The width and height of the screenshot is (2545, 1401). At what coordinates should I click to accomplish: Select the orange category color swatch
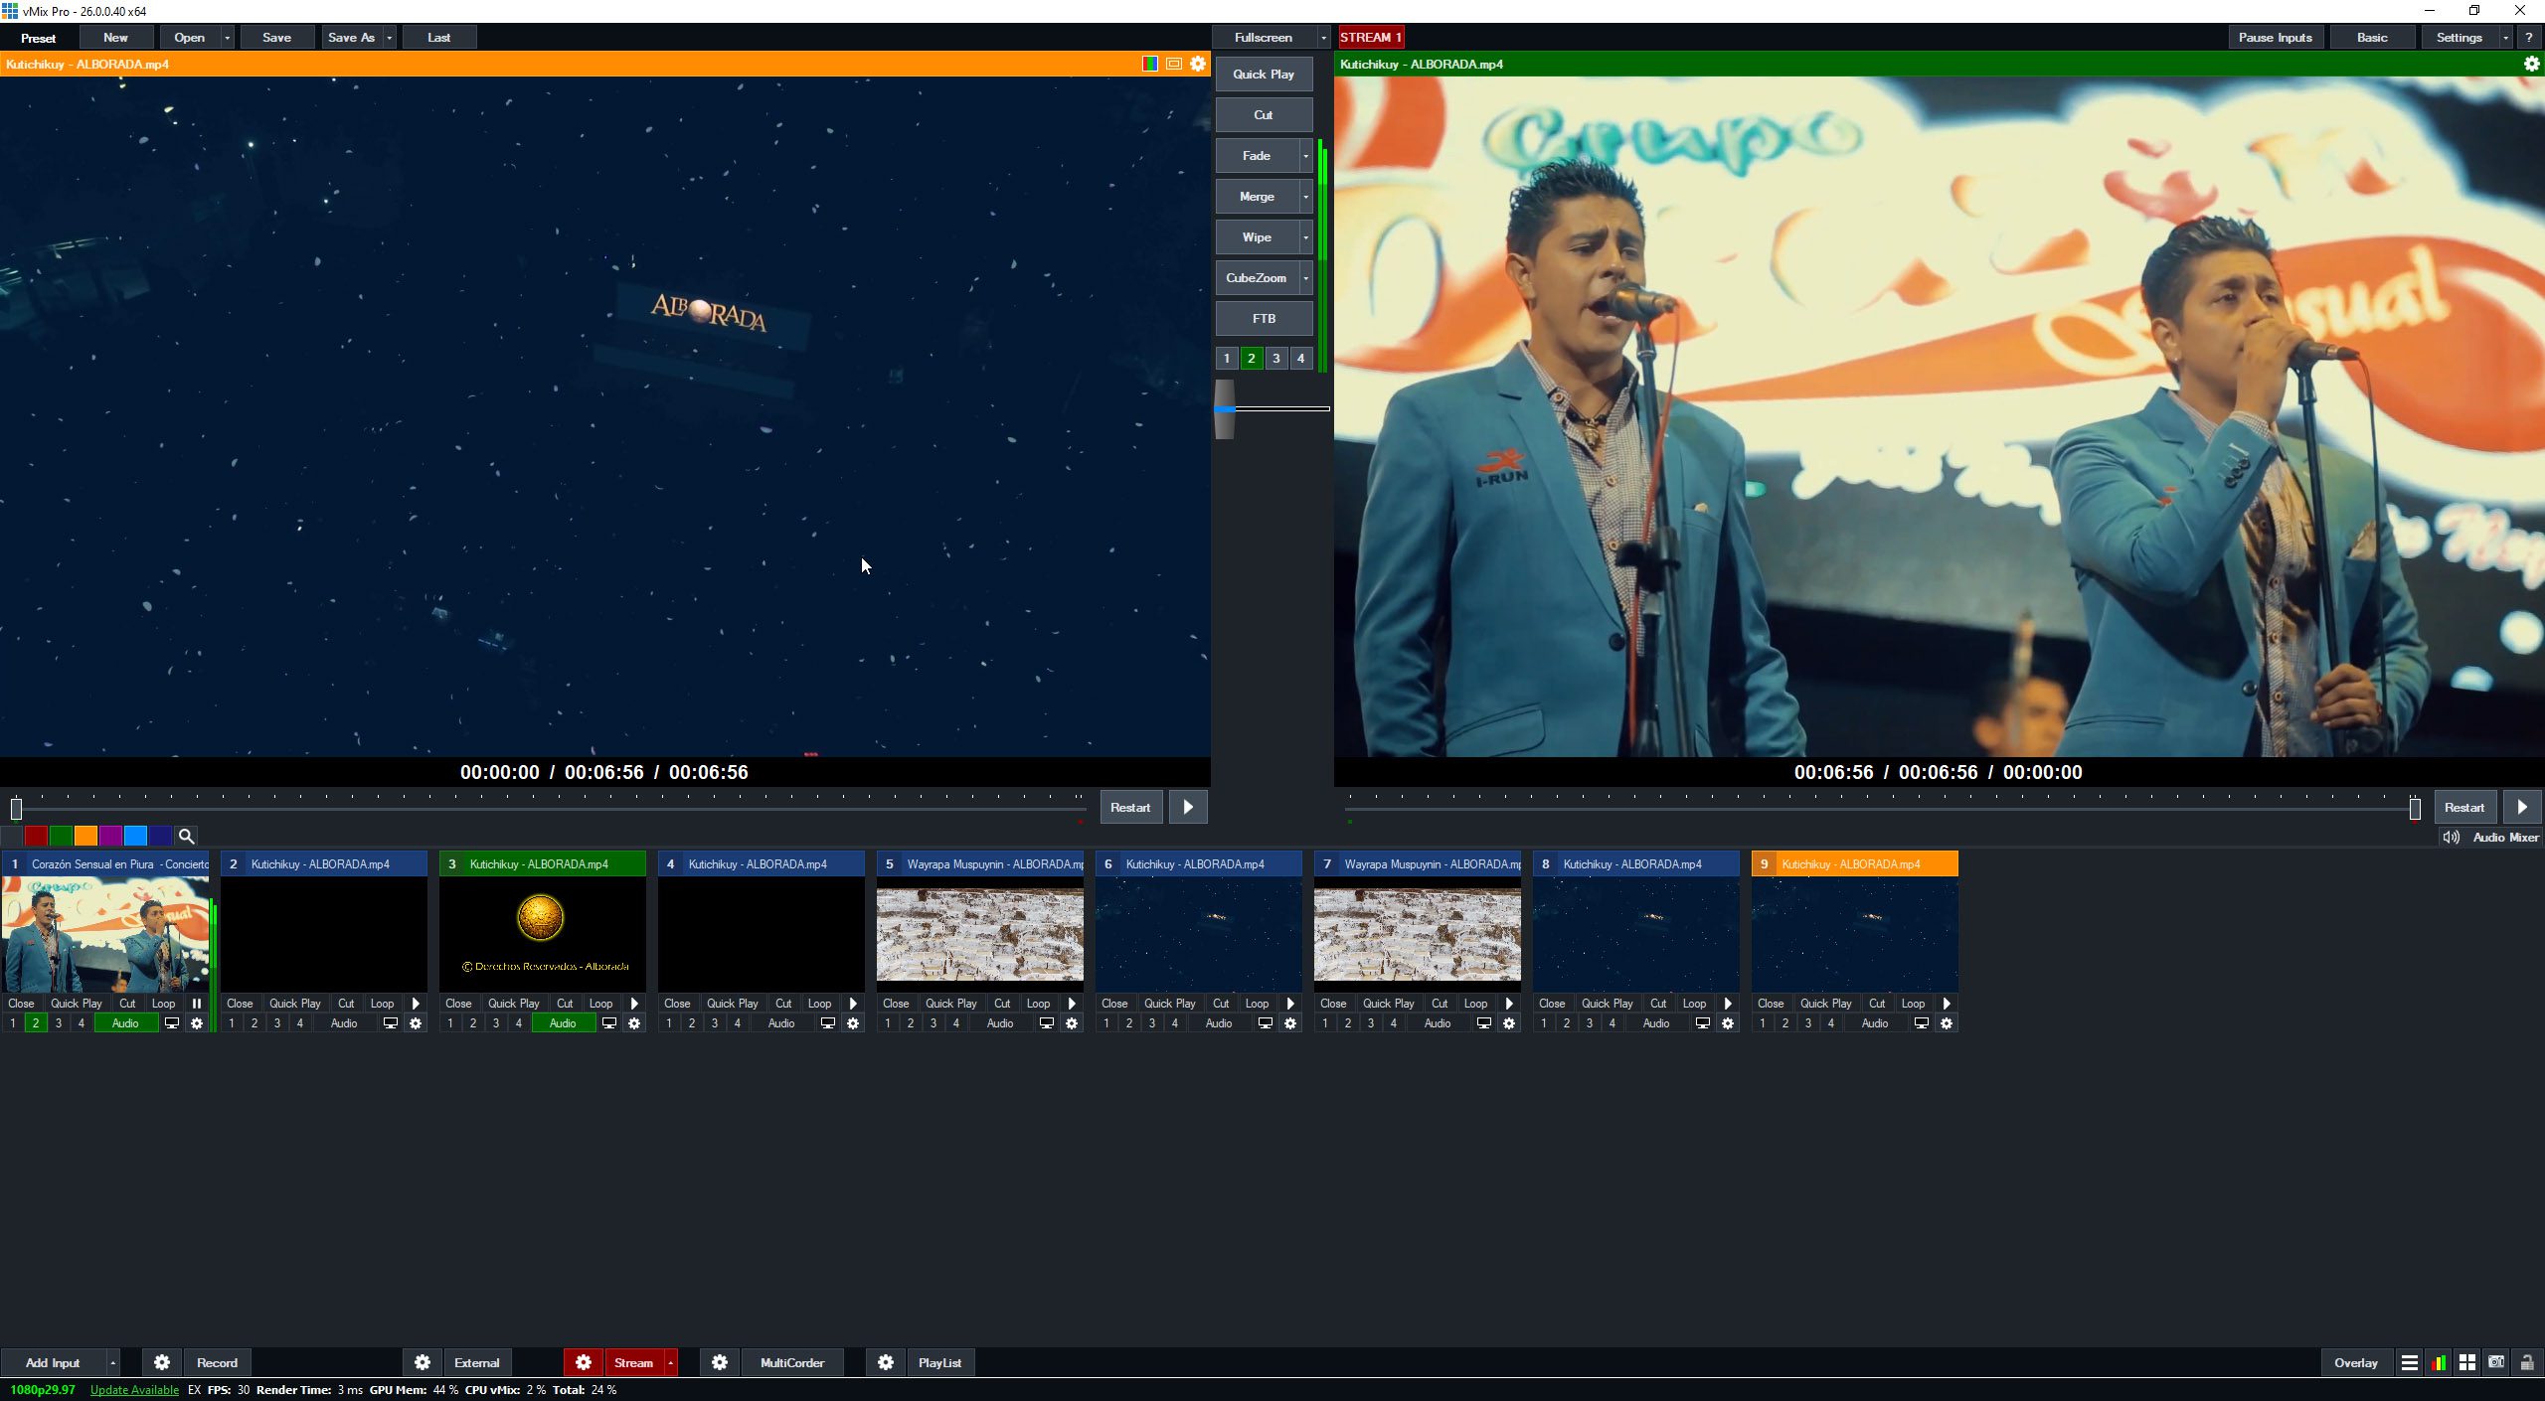coord(85,836)
